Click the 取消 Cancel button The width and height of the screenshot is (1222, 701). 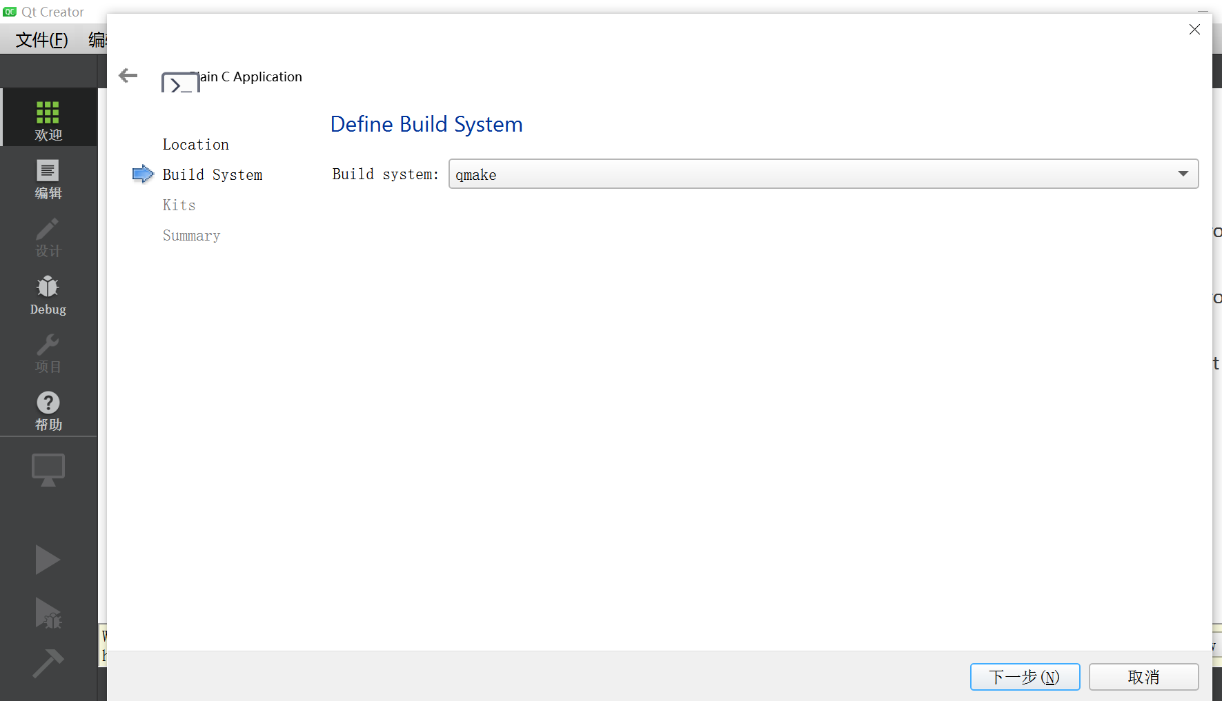1144,676
